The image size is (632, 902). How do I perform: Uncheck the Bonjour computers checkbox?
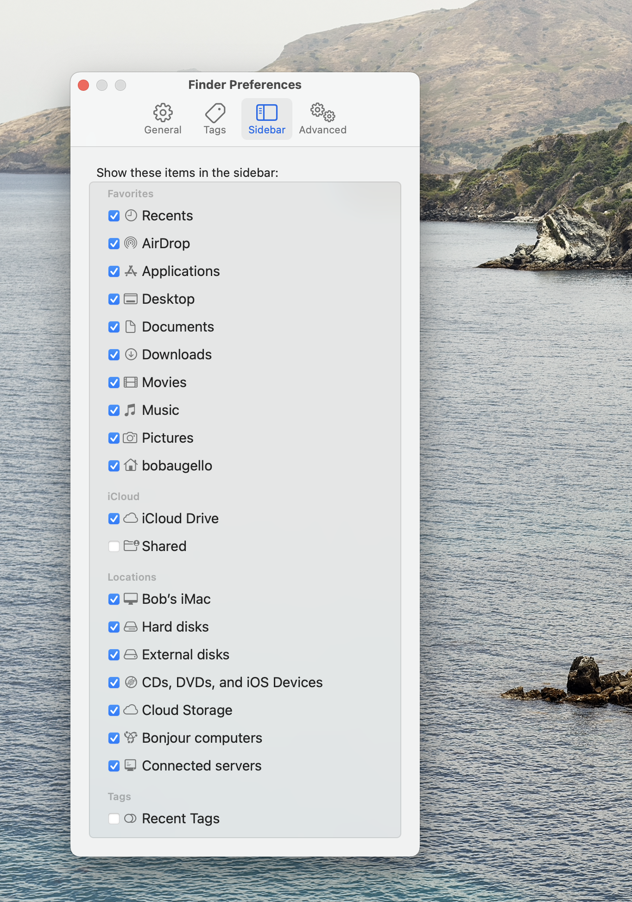(x=114, y=738)
